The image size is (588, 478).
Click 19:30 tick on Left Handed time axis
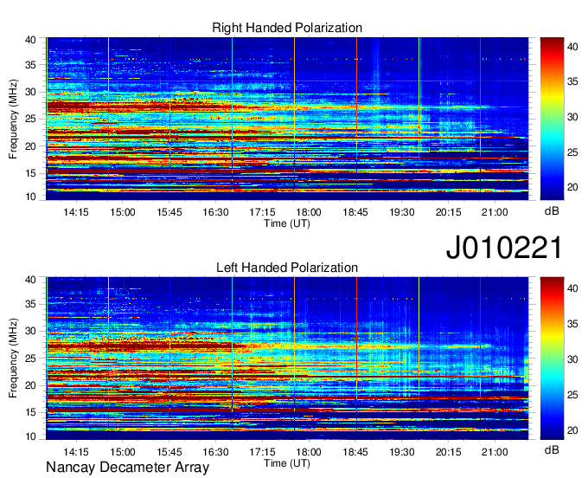(x=401, y=452)
